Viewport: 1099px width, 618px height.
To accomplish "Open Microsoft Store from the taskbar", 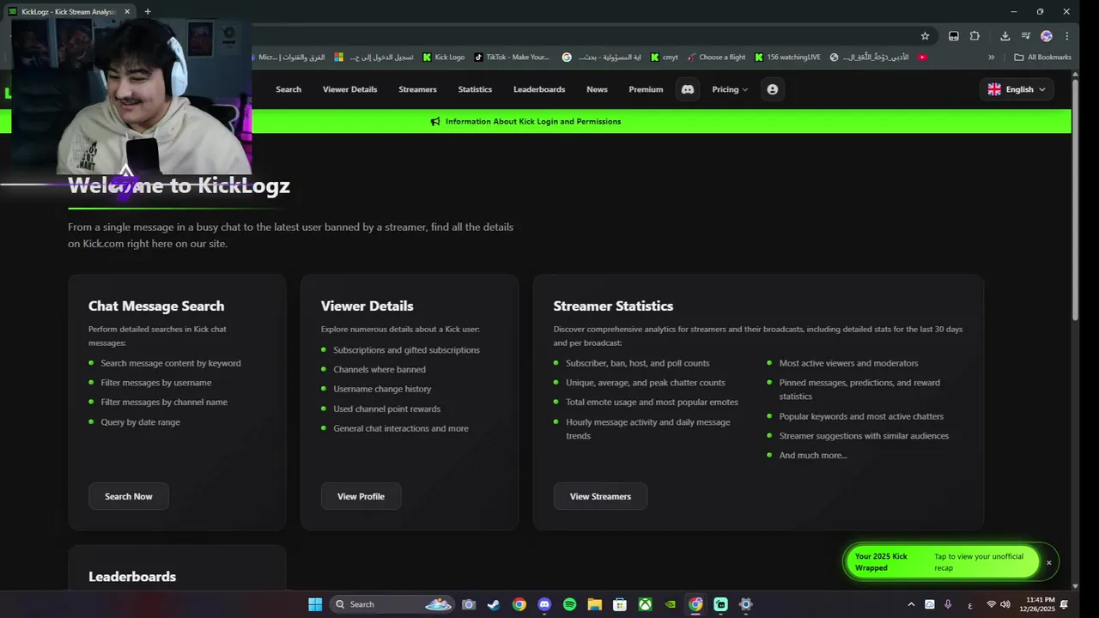I will tap(620, 604).
